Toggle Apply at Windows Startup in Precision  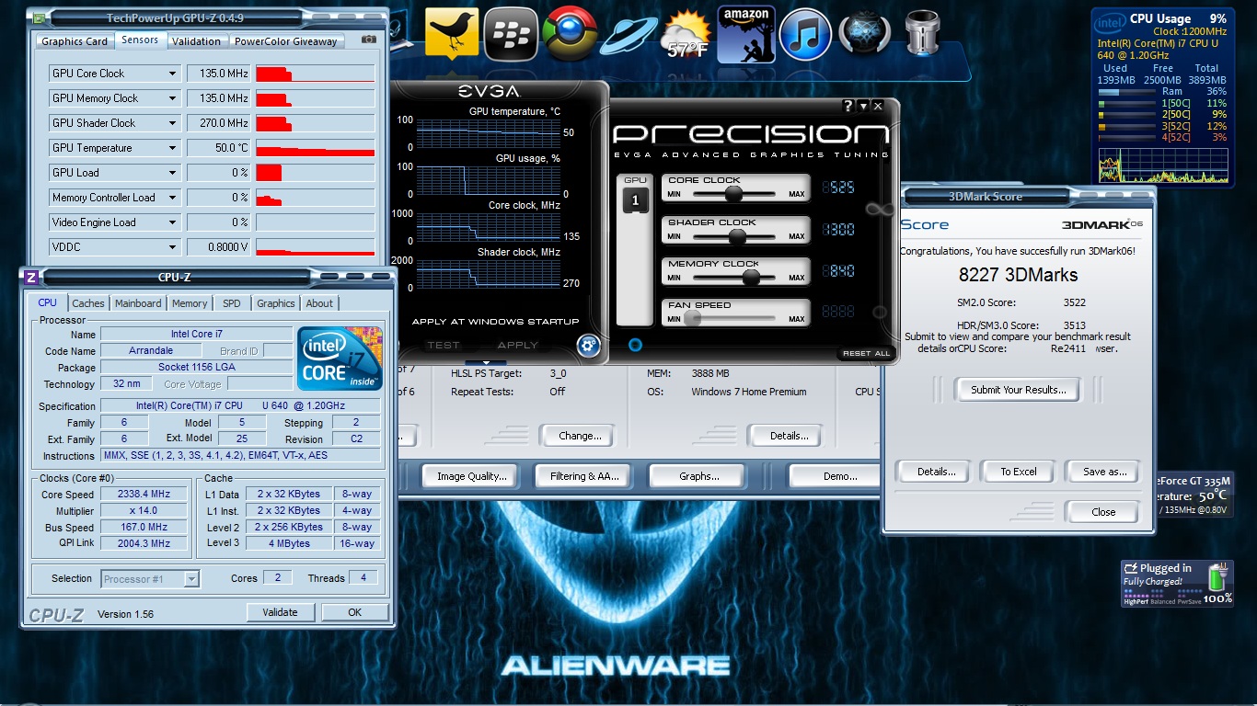click(496, 322)
